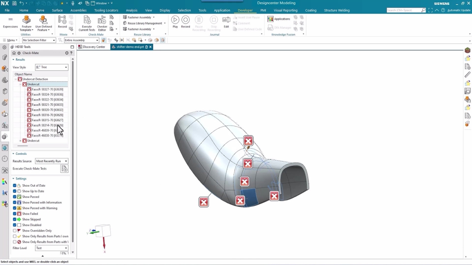472x265 pixels.
Task: Click the Movie Record icon
Action: click(x=62, y=22)
